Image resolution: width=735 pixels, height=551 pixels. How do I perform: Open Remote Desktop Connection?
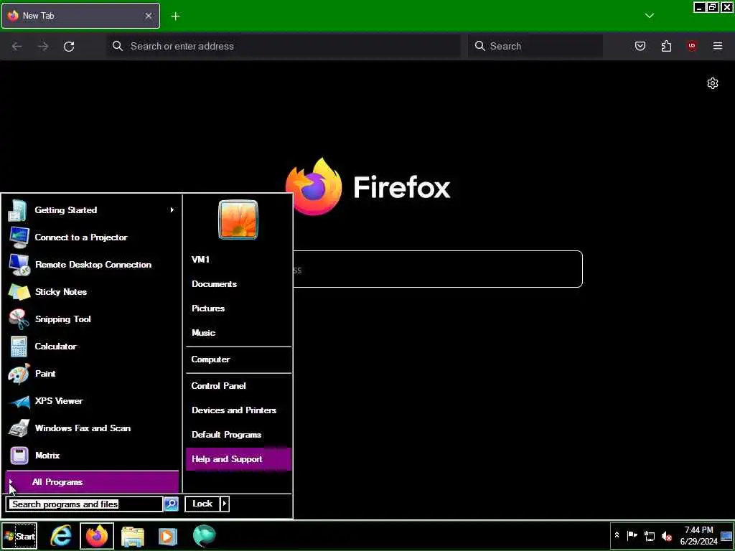(x=92, y=265)
